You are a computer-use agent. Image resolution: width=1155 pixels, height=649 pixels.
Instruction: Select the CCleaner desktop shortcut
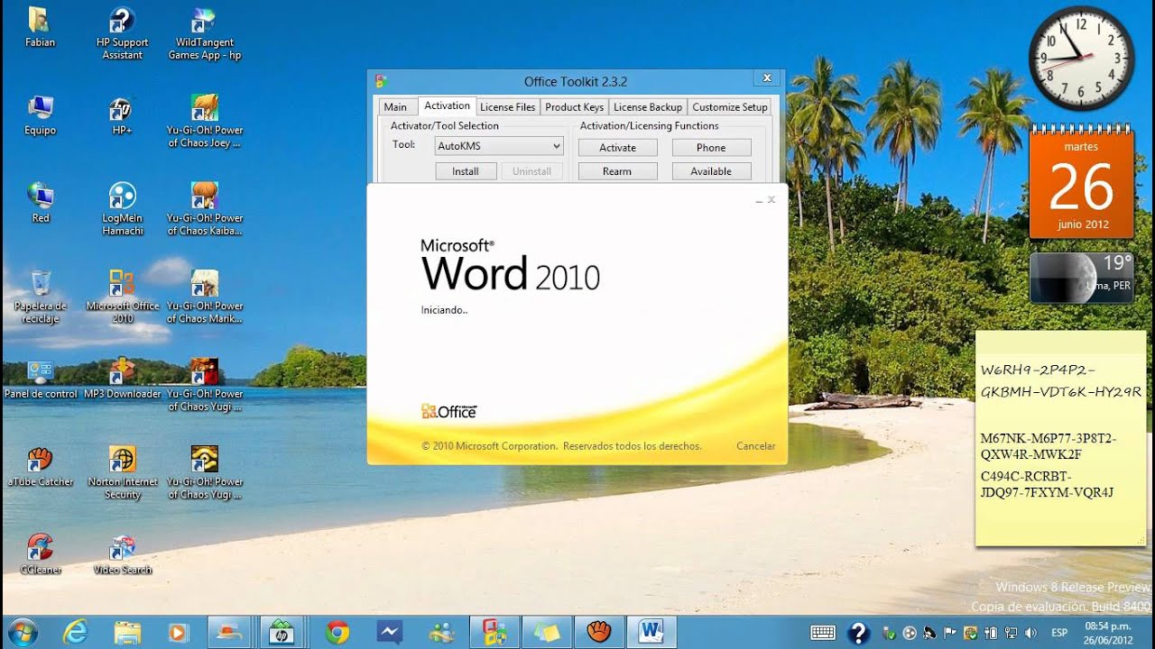(40, 554)
